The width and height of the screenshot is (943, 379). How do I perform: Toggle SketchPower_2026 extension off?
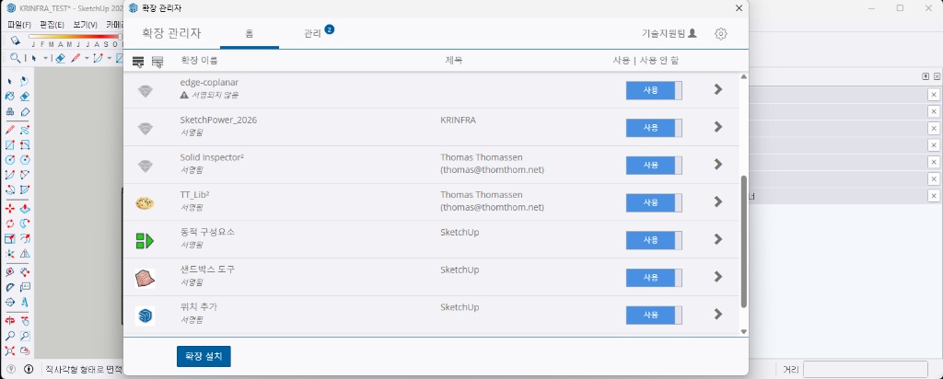tap(654, 128)
